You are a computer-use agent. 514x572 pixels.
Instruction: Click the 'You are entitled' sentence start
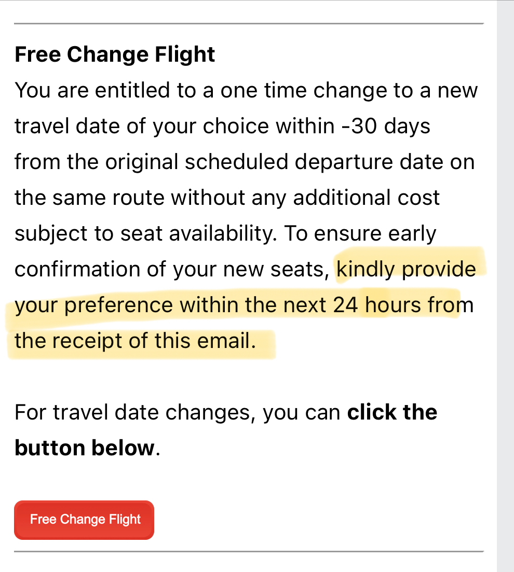coord(92,90)
